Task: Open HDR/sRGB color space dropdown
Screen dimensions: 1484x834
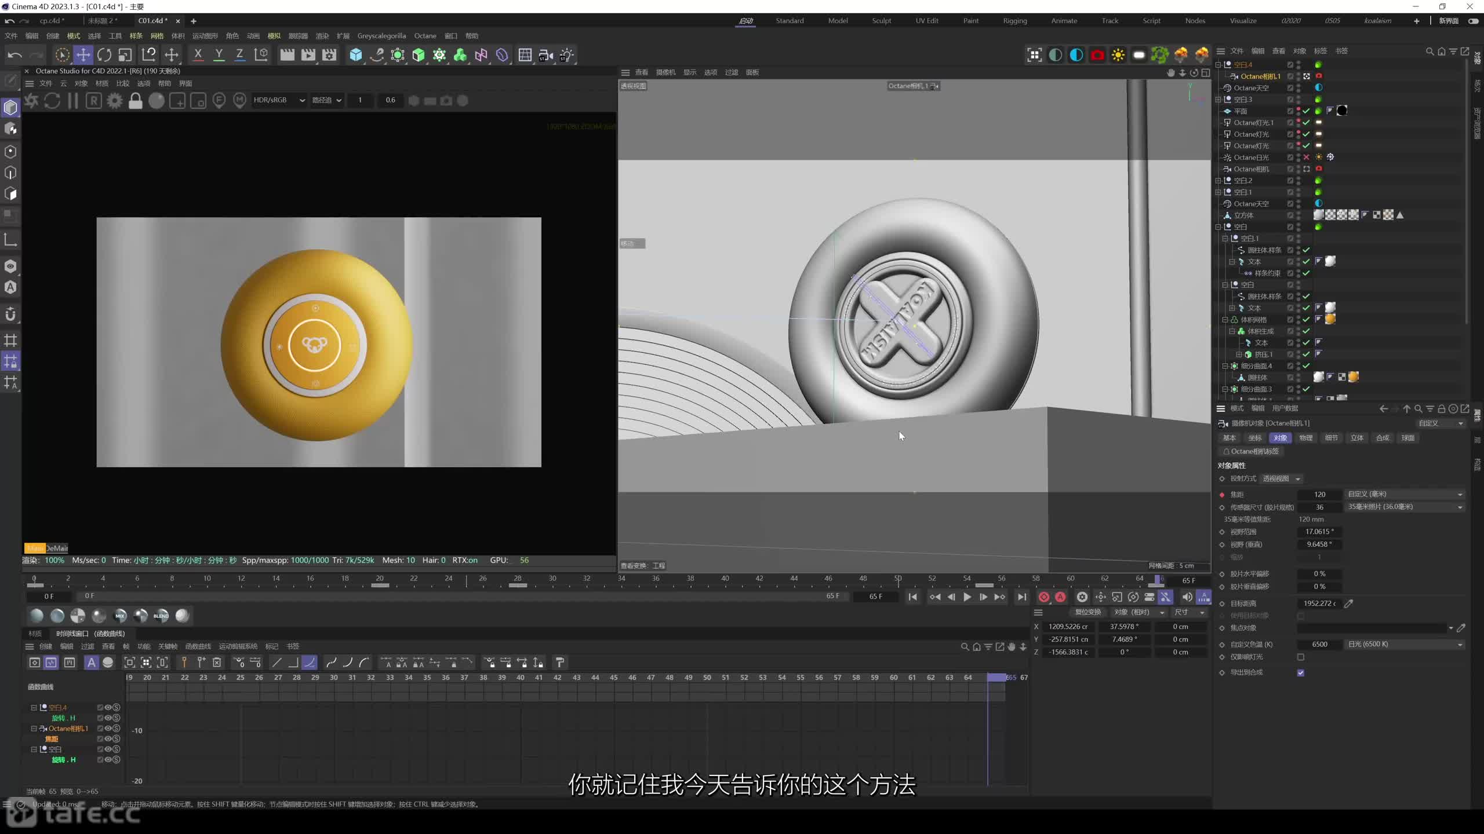Action: click(279, 100)
